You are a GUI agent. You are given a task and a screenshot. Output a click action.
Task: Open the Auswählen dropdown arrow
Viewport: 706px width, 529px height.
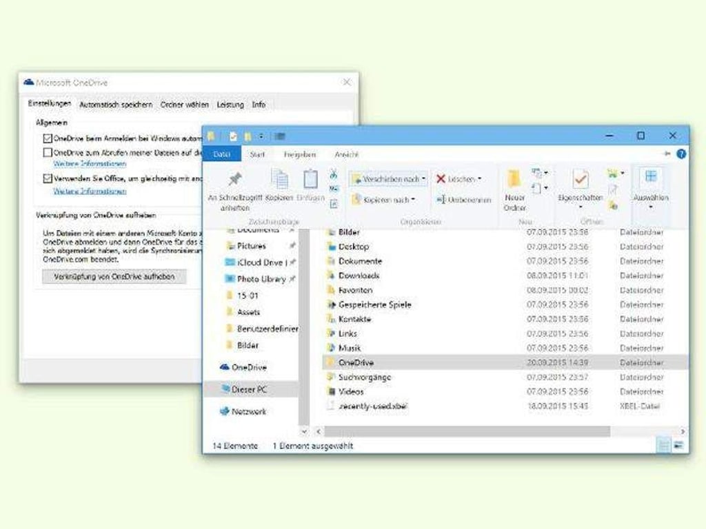[x=651, y=207]
